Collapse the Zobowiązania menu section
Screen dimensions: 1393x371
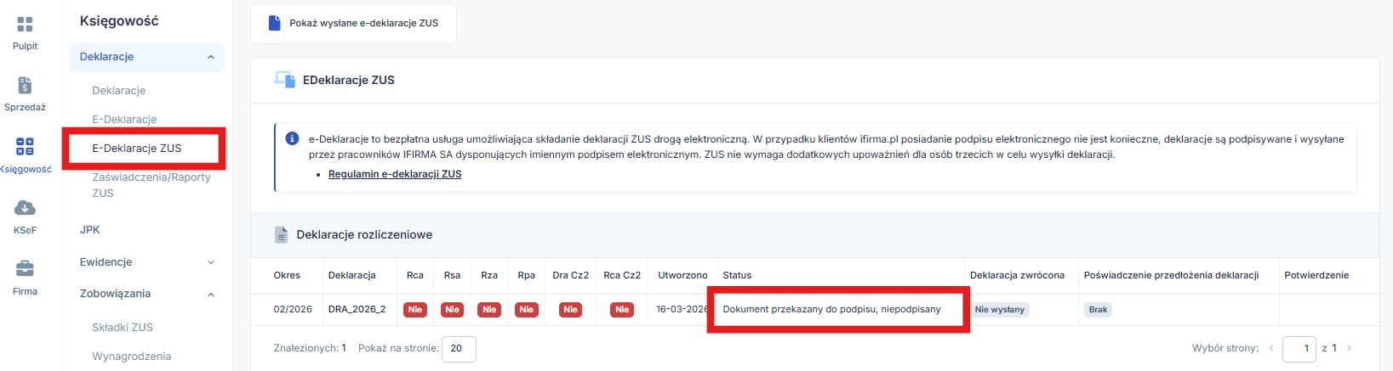point(211,295)
